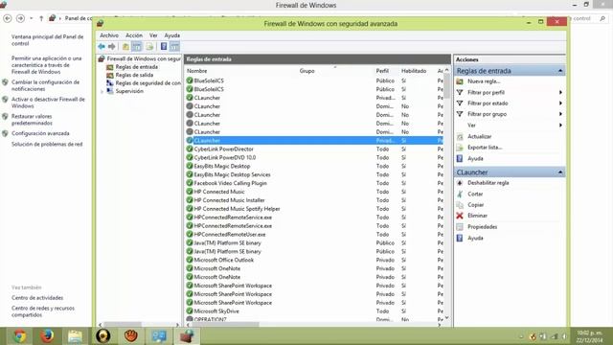Click the Cortar scissors icon
The image size is (613, 345).
pyautogui.click(x=460, y=194)
